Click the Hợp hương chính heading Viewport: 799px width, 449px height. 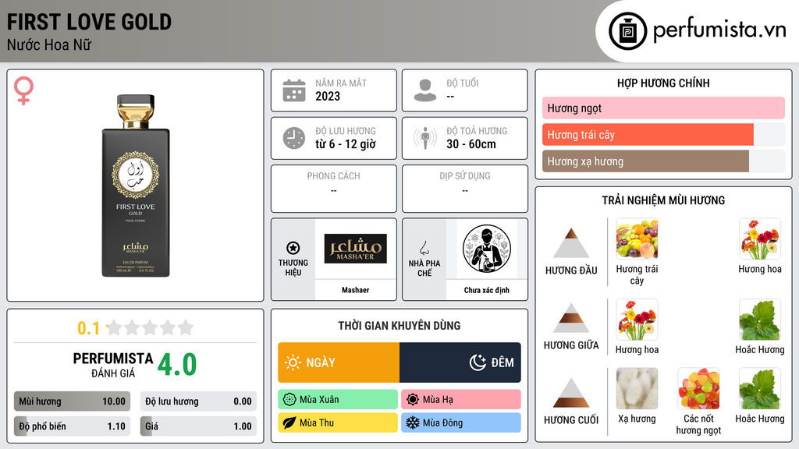click(x=663, y=83)
